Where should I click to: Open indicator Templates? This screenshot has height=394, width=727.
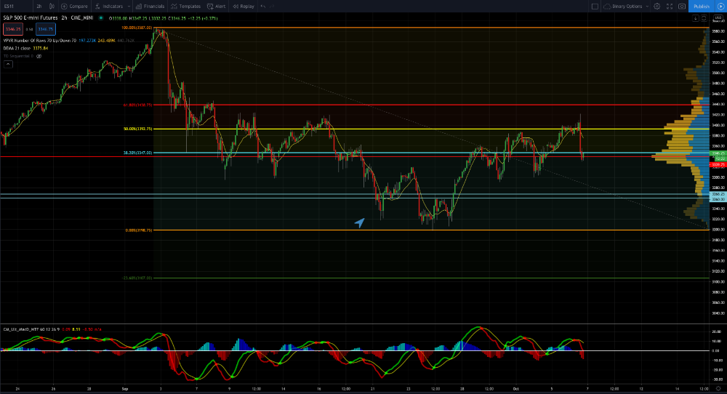(185, 6)
